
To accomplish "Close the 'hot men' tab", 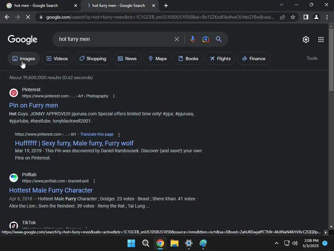I will tap(76, 6).
